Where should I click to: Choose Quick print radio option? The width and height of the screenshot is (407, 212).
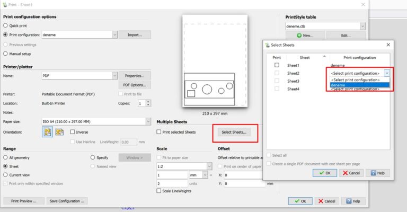(6, 25)
